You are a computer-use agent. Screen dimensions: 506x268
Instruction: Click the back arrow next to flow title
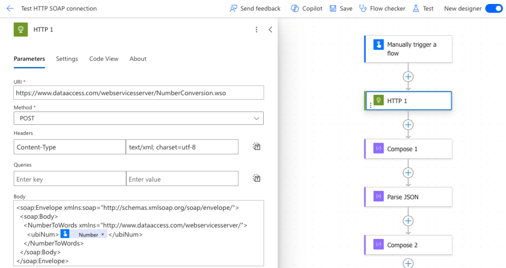(10, 8)
